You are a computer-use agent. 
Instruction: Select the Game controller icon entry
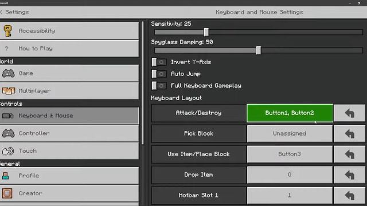coord(8,73)
